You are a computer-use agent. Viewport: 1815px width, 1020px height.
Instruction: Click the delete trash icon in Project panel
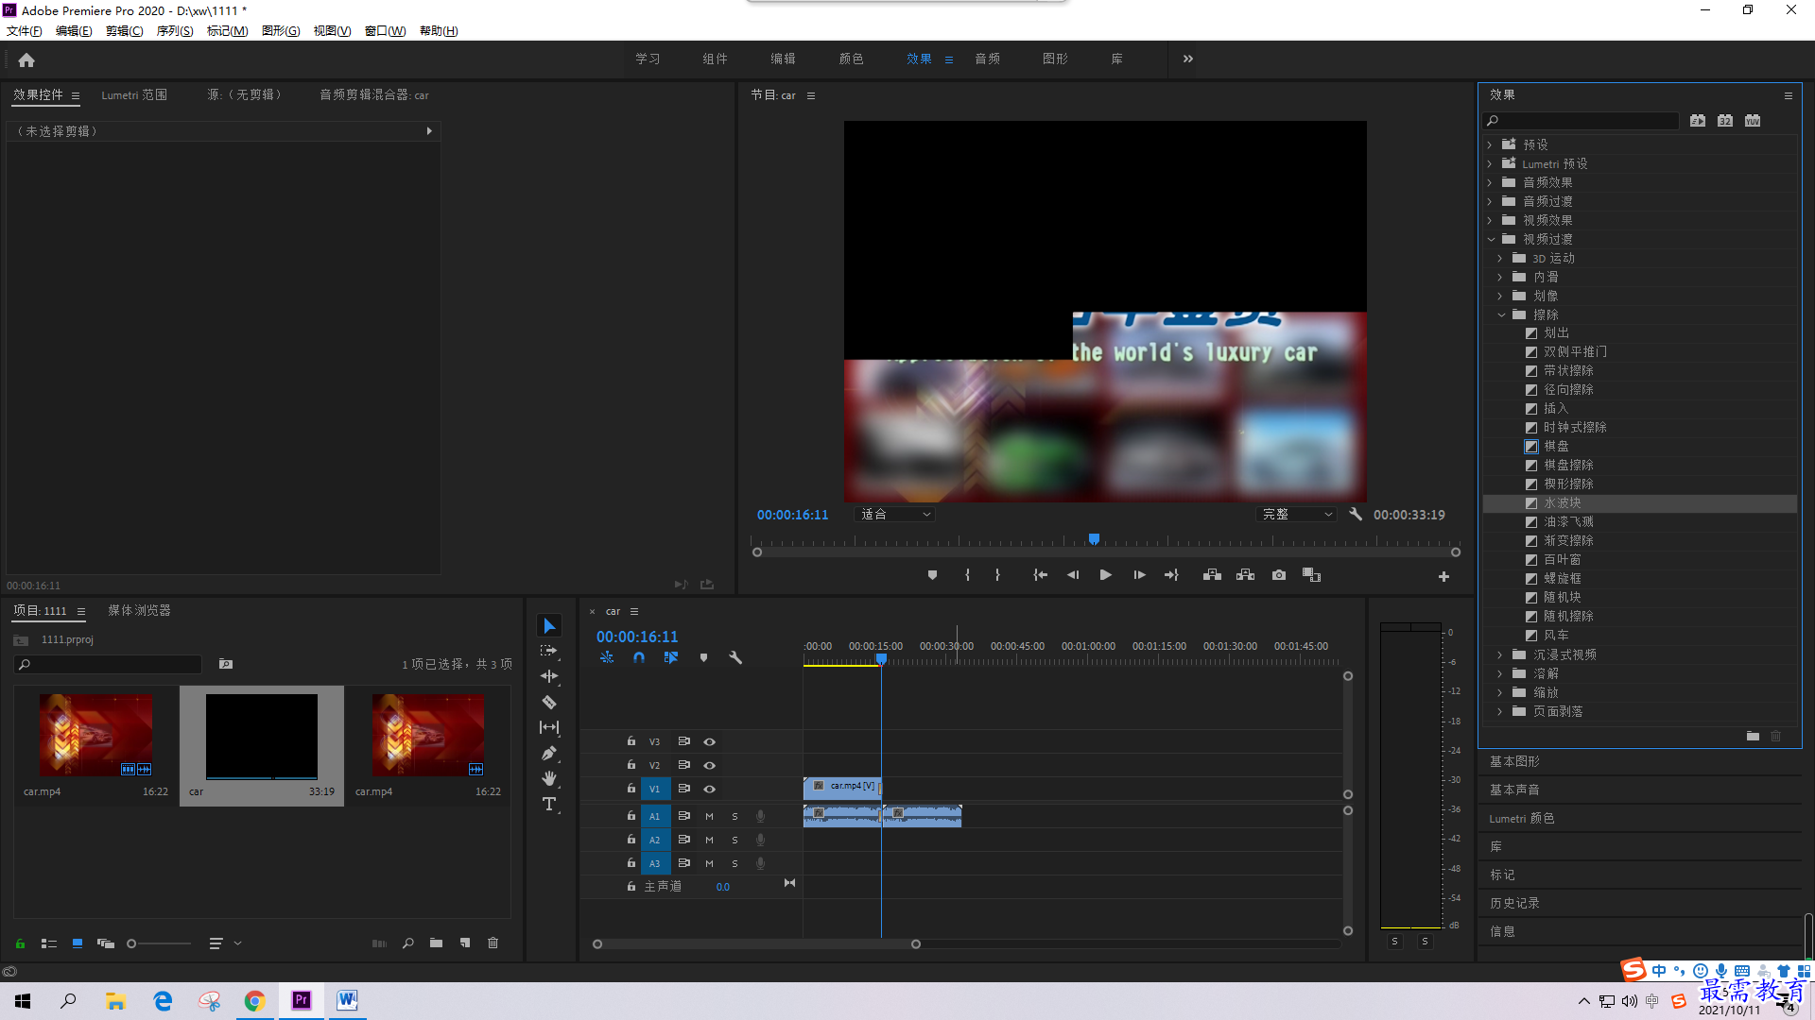pos(493,943)
